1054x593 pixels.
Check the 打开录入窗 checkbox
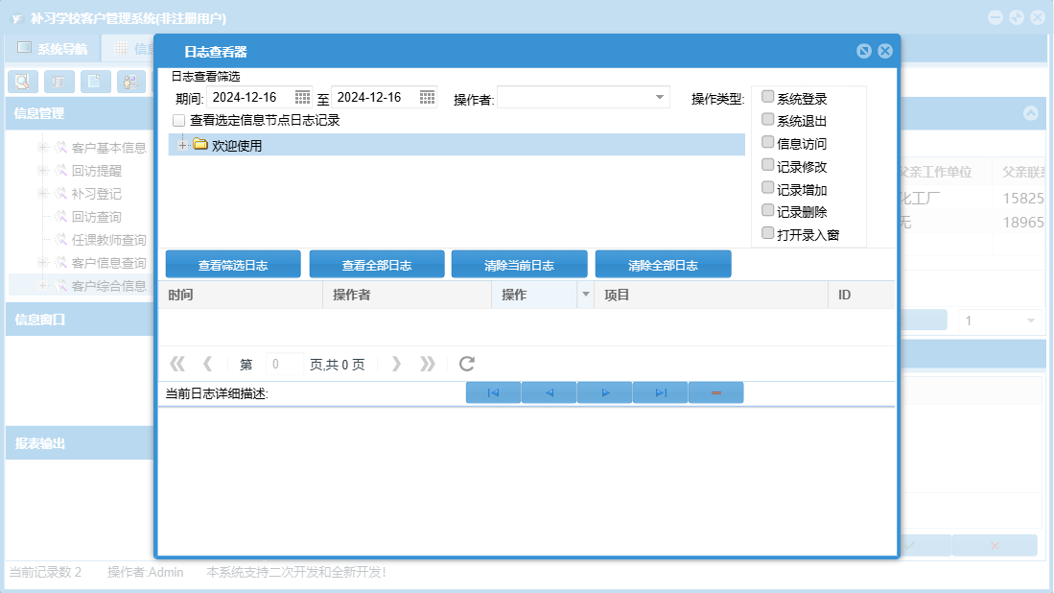point(767,233)
